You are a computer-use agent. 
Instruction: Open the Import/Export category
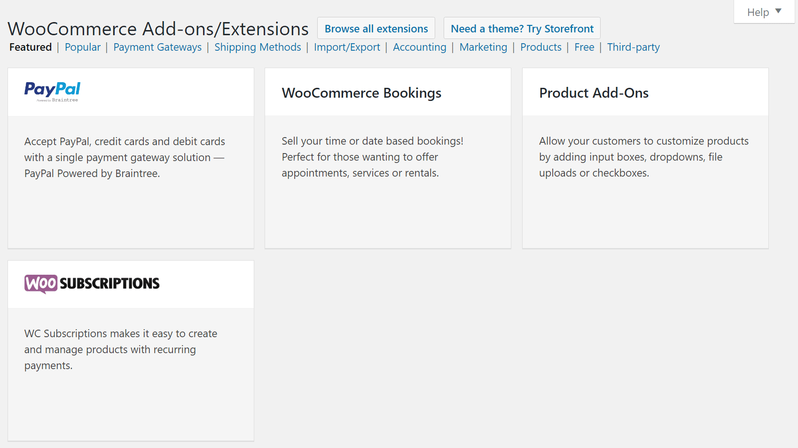pyautogui.click(x=347, y=47)
